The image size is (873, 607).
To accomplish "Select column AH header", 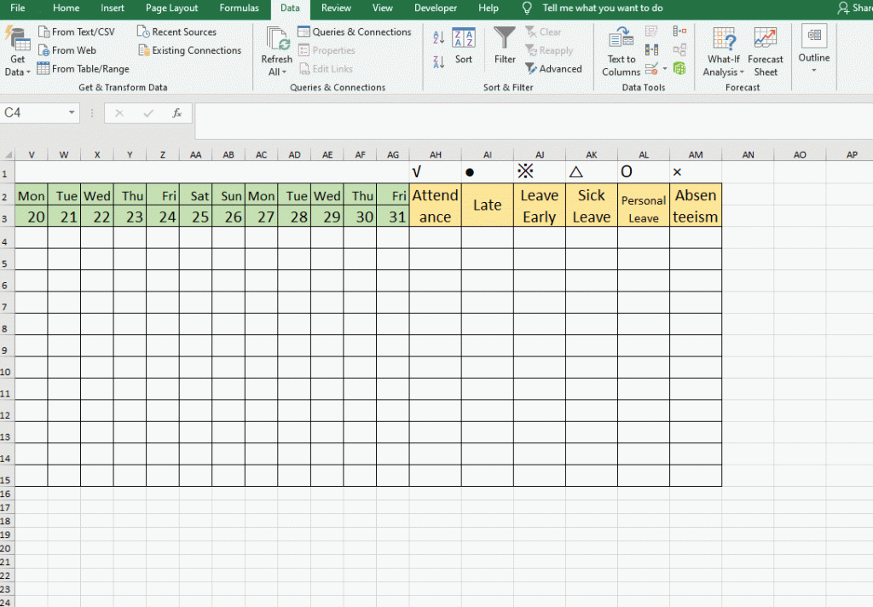I will (436, 155).
